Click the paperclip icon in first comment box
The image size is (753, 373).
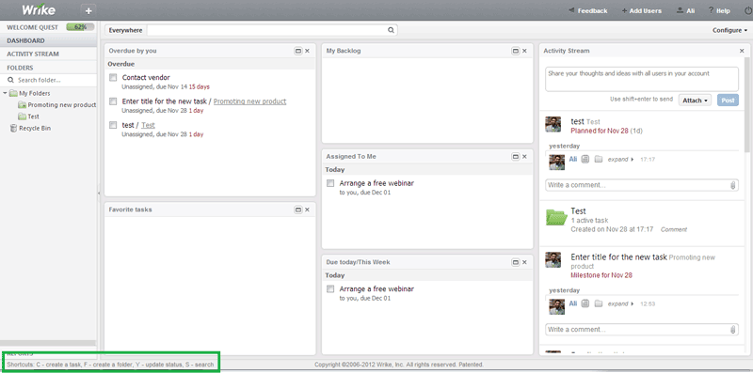tap(733, 185)
